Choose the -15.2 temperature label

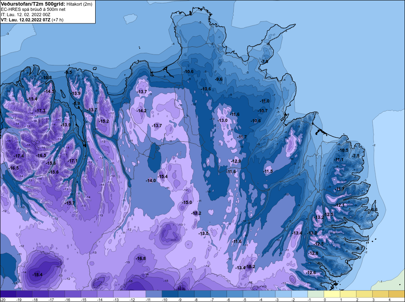(x=104, y=121)
